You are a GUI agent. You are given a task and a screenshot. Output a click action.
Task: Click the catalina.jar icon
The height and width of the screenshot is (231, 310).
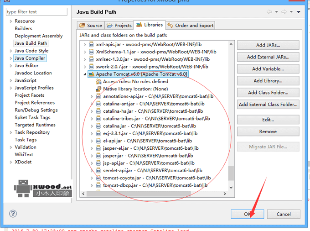coord(98,126)
